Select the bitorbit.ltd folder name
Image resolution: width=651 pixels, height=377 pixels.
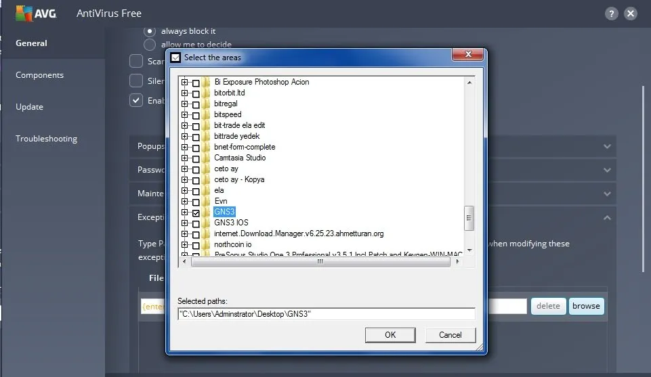[x=230, y=93]
